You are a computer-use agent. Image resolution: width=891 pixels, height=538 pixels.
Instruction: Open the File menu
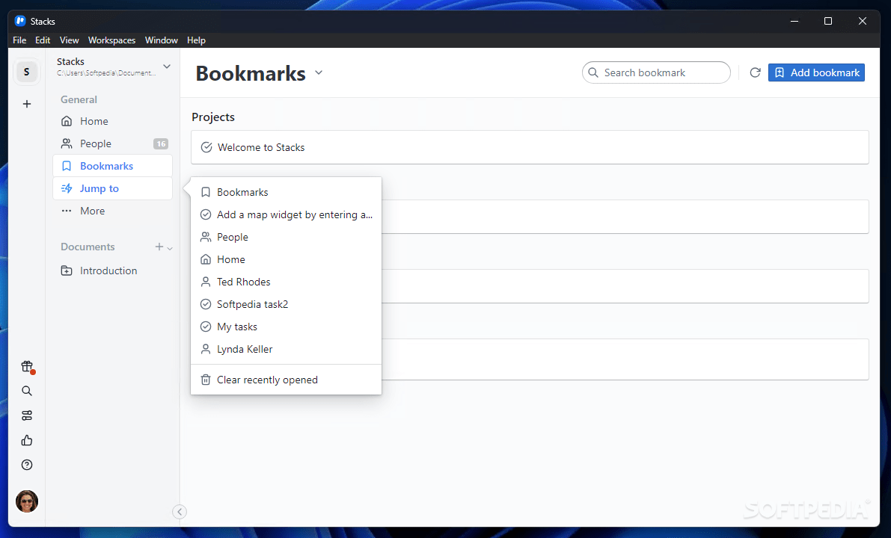(19, 40)
